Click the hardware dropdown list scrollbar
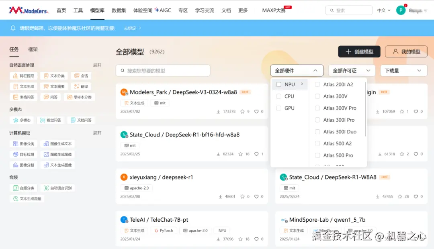Image resolution: width=434 pixels, height=249 pixels. [365, 109]
